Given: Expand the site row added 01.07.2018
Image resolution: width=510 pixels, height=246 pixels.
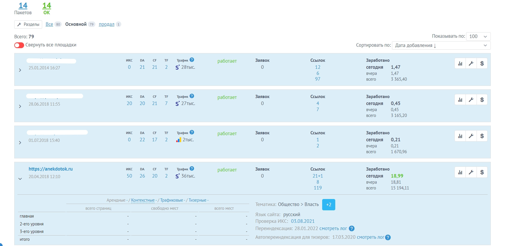Looking at the screenshot, I should point(20,143).
